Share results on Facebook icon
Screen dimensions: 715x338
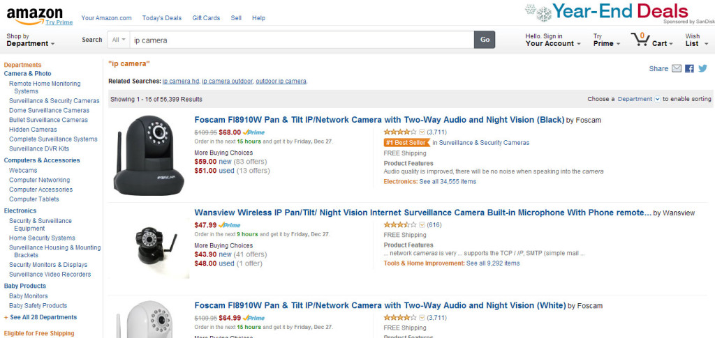[689, 69]
